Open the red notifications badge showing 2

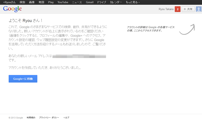coord(177,9)
